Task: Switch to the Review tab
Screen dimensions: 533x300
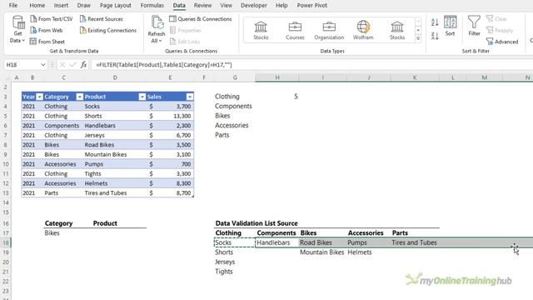Action: tap(202, 6)
